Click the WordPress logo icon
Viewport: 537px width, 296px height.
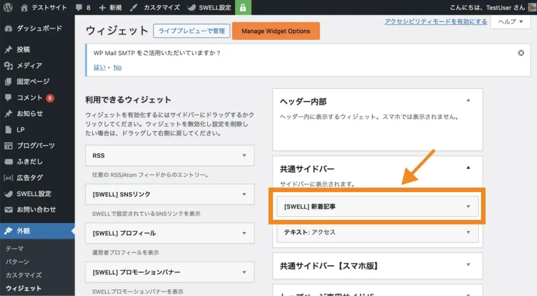pos(8,8)
